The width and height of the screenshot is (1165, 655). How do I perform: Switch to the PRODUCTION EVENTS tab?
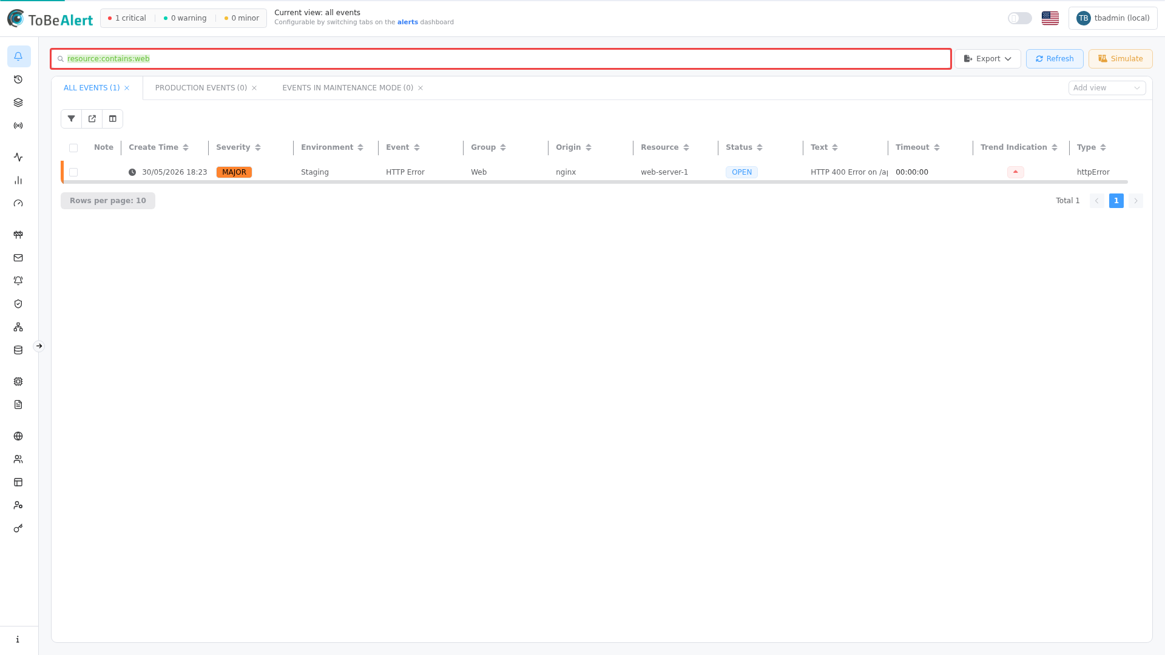[x=201, y=88]
